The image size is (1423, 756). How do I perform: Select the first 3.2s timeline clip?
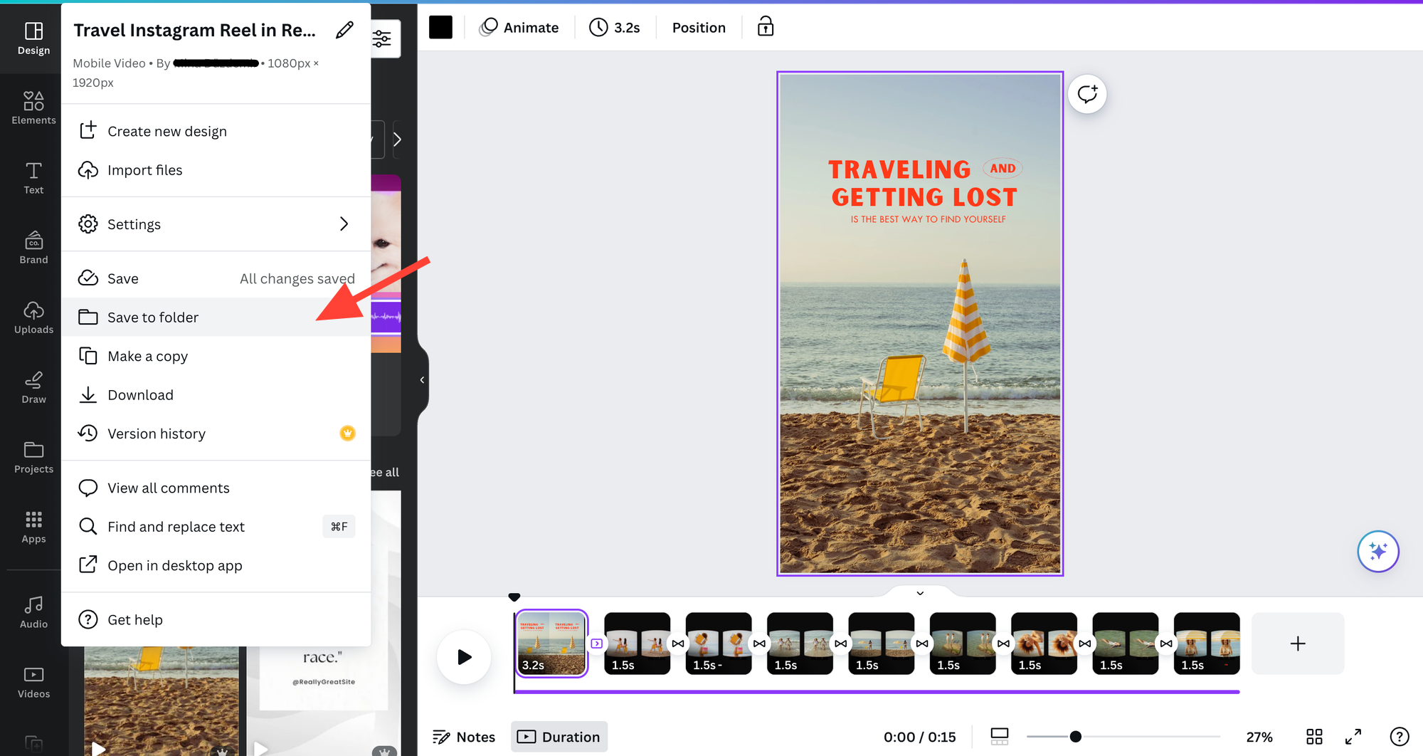(x=551, y=644)
